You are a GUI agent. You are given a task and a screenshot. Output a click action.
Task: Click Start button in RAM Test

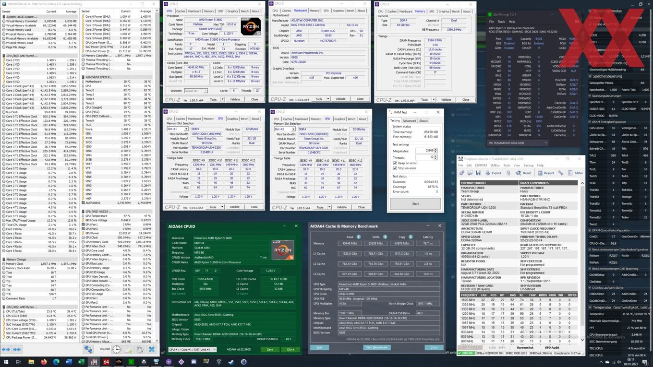[415, 203]
